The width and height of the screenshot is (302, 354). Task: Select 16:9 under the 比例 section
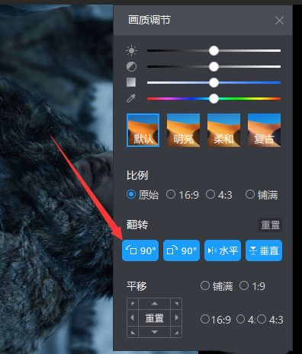point(182,195)
